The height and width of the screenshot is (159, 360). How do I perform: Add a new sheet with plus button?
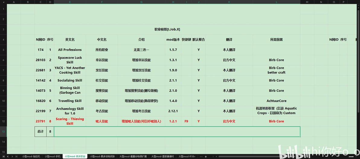(x=206, y=157)
